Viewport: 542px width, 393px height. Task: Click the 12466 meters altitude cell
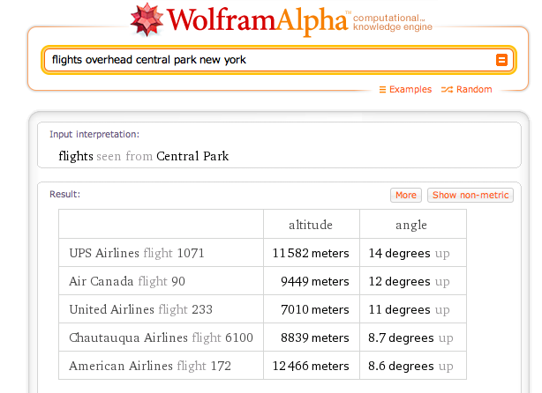(x=311, y=366)
